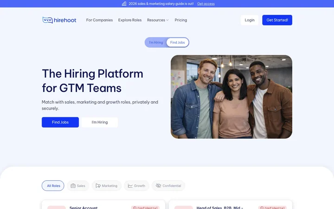The height and width of the screenshot is (209, 334).
Task: Select the All Roles filter tab
Action: (53, 186)
